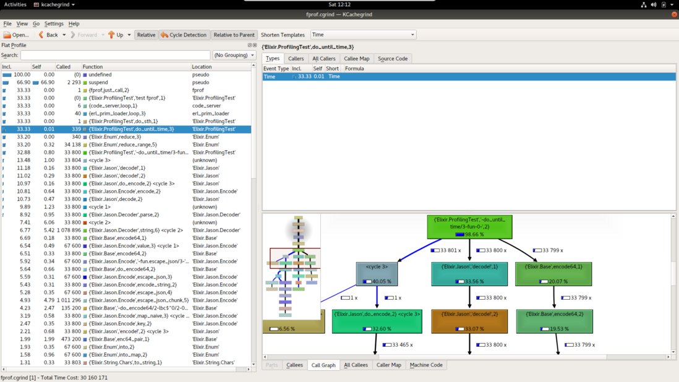679x382 pixels.
Task: Select the {'Elixir.Jason',decode,2} row
Action: pyautogui.click(x=126, y=199)
